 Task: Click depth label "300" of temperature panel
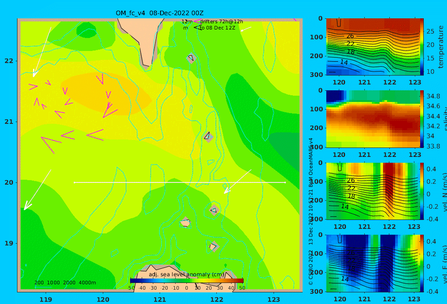316,75
